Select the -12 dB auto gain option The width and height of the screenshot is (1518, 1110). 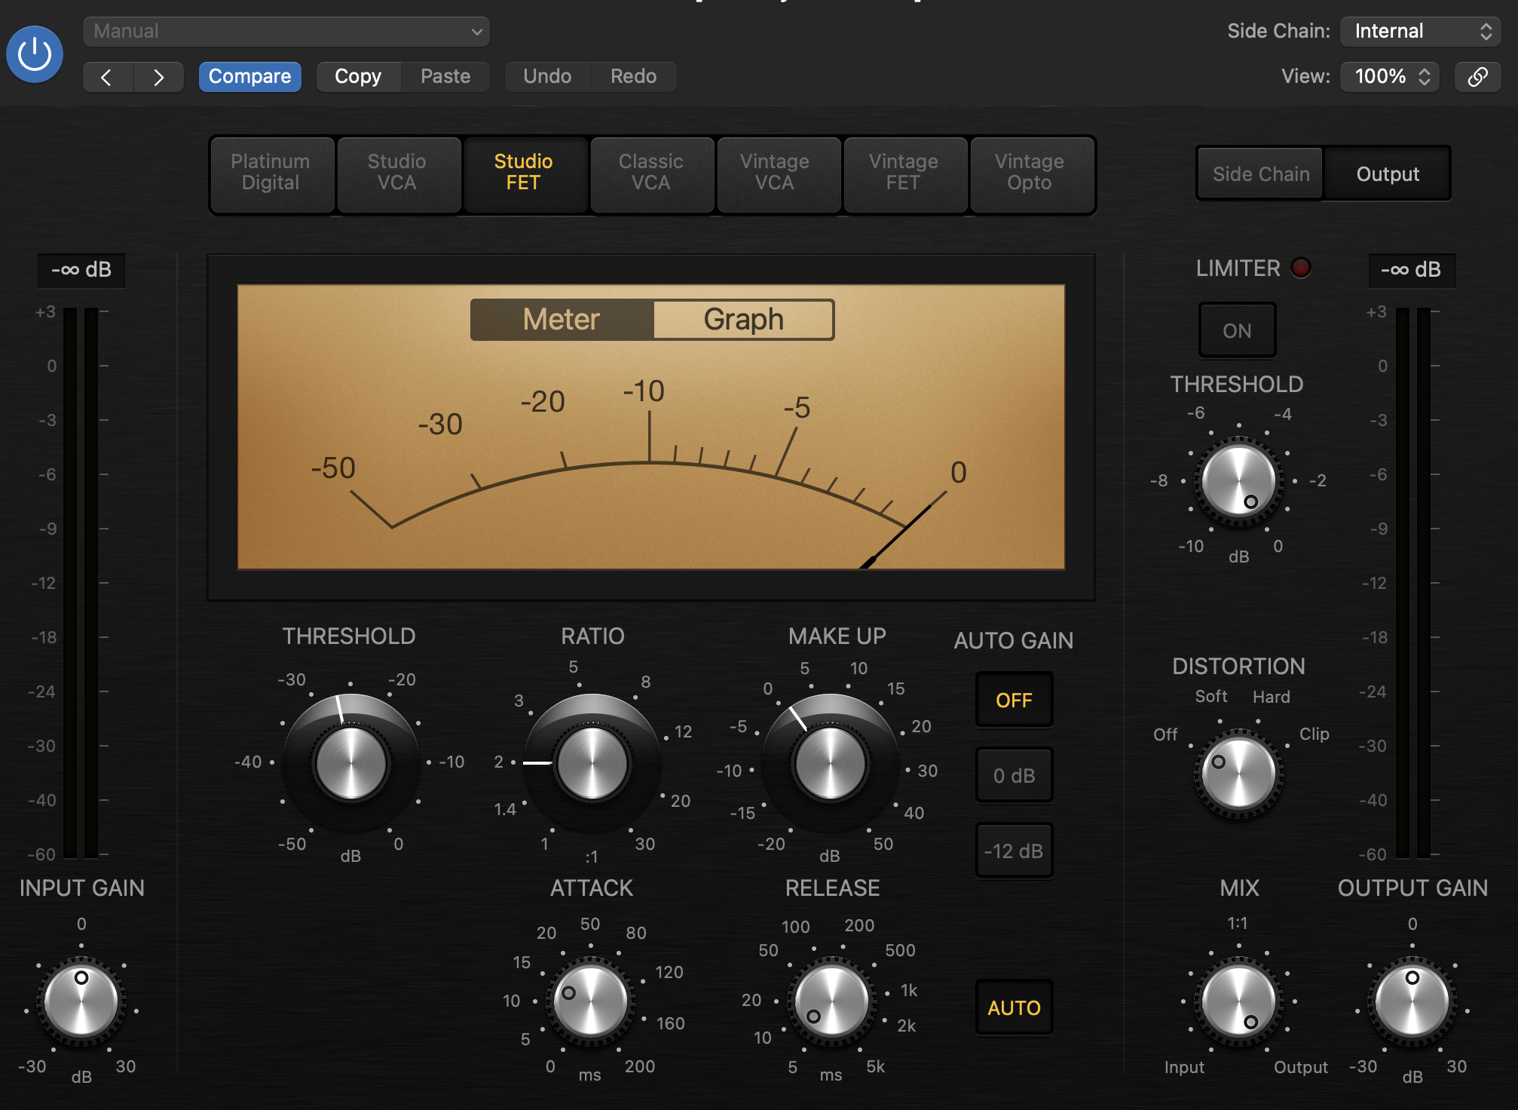click(x=1013, y=851)
